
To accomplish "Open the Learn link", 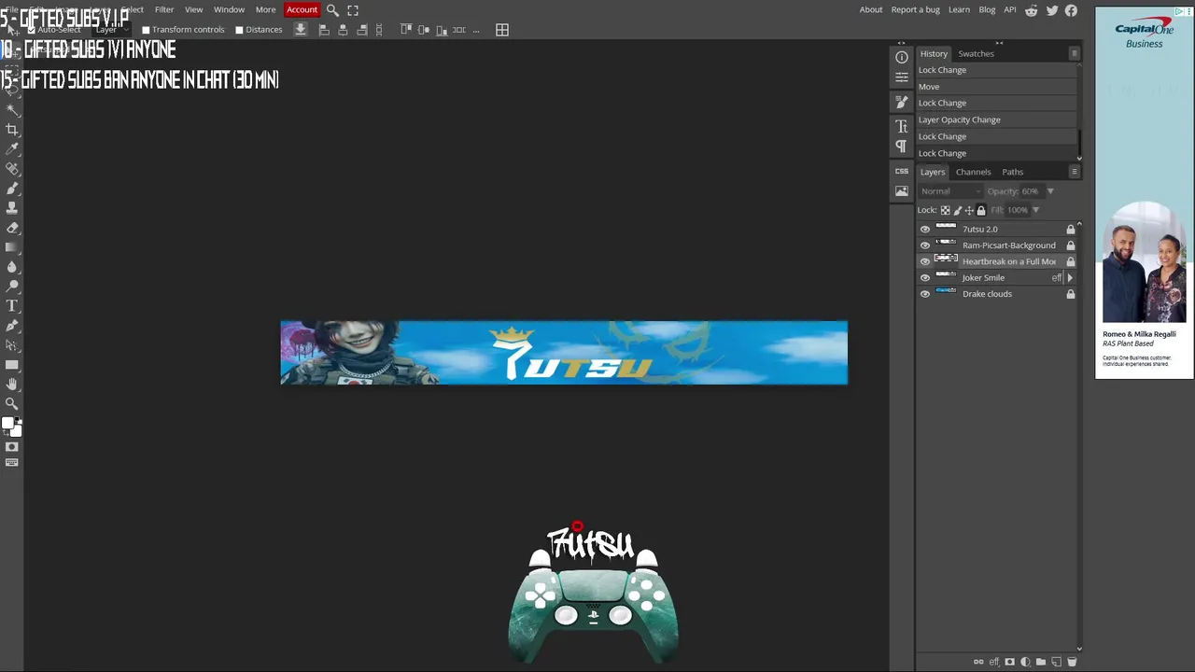I will 959,9.
